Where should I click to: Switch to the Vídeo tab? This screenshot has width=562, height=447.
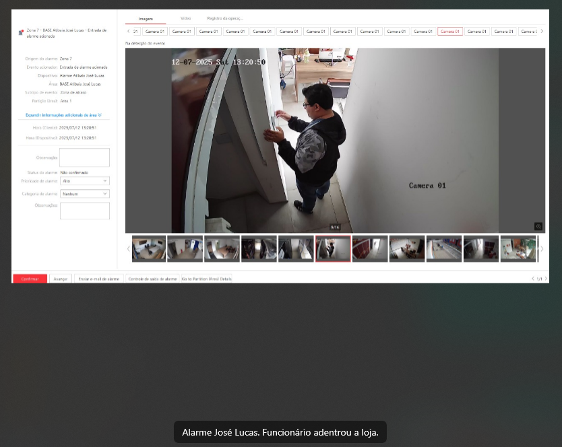[x=185, y=18]
